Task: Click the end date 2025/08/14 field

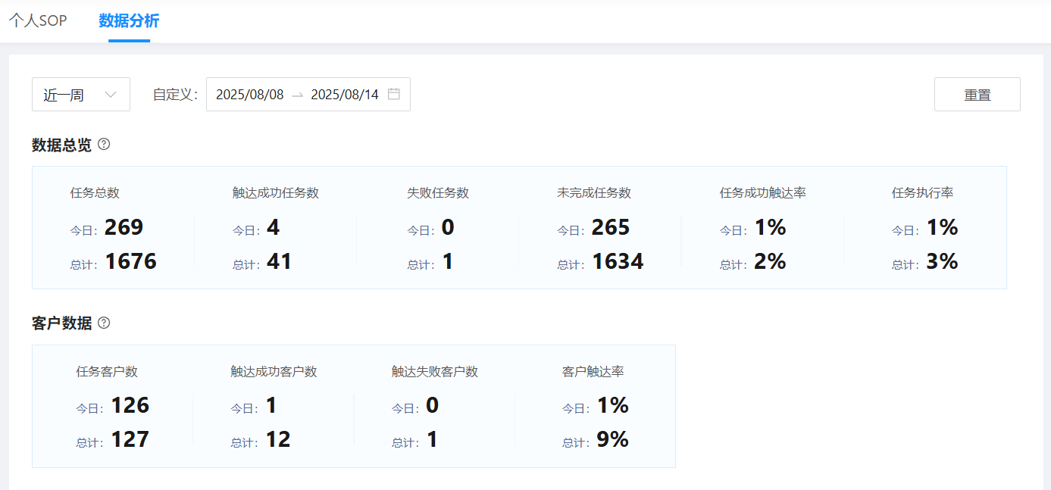Action: [345, 95]
